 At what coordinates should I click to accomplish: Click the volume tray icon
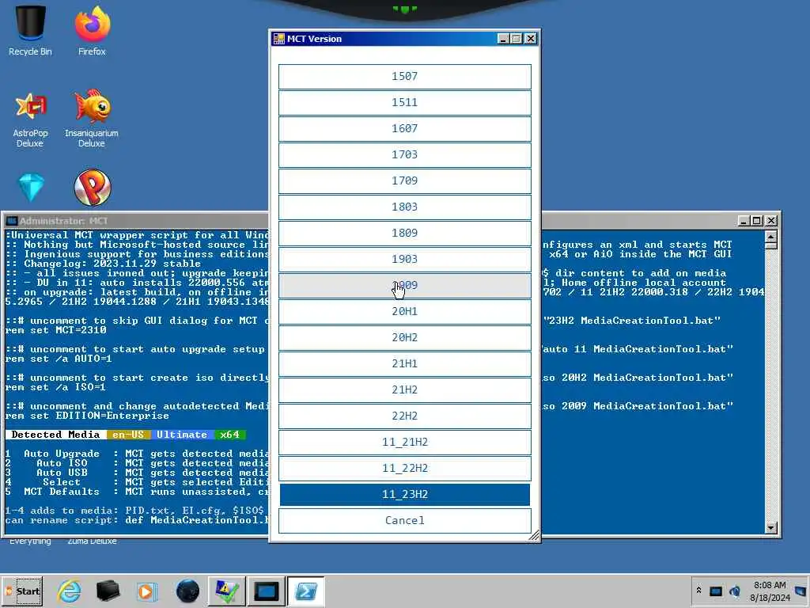point(734,591)
